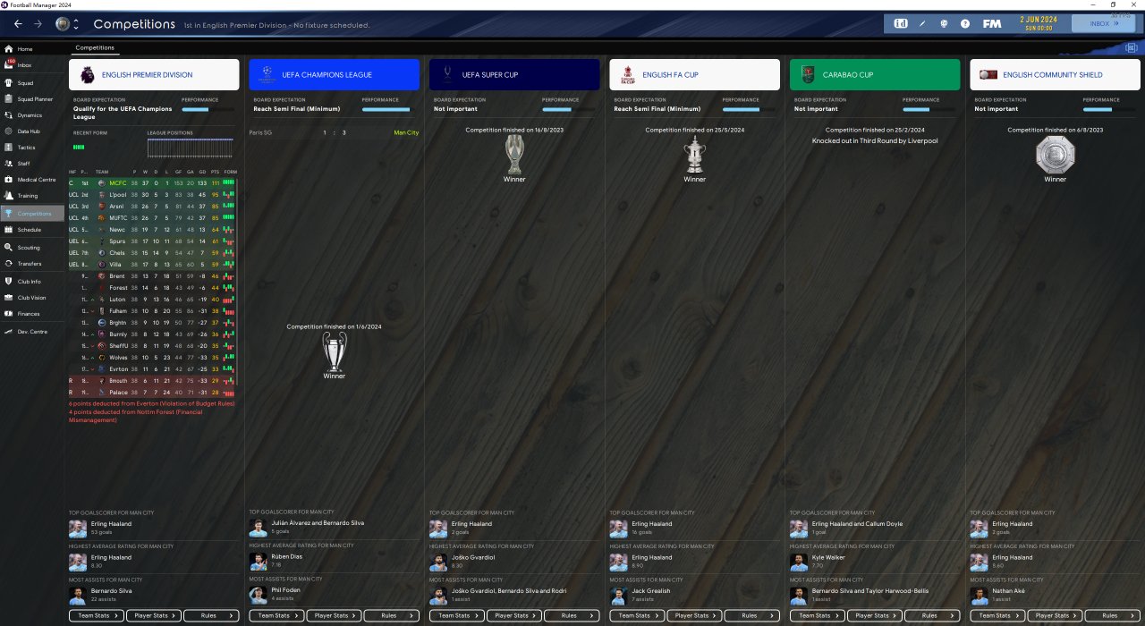Open Data Hub in the sidebar
This screenshot has height=626, width=1145.
tap(32, 131)
